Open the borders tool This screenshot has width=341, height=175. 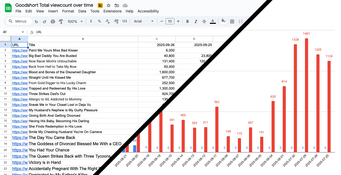coord(232,21)
